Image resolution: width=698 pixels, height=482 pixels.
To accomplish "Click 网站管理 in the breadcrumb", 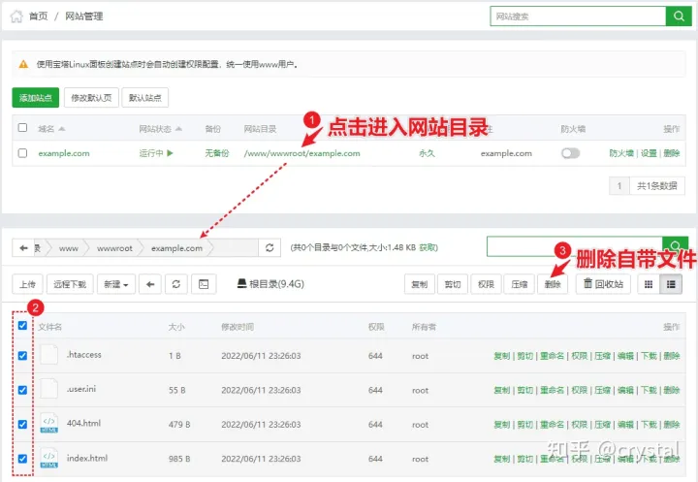I will [84, 16].
